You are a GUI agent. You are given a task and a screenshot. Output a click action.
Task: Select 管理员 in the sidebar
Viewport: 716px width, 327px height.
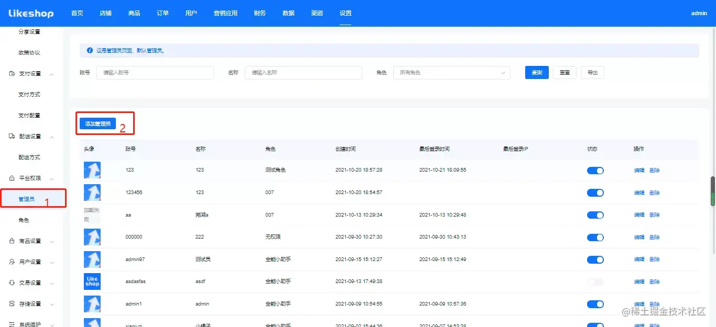coord(27,199)
